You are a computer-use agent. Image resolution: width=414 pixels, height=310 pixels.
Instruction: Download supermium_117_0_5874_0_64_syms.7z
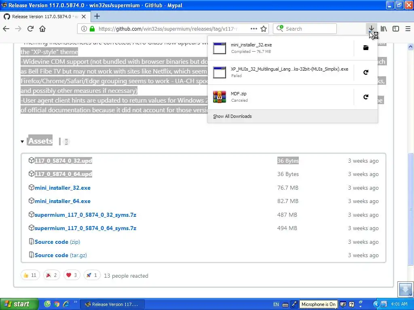86,228
